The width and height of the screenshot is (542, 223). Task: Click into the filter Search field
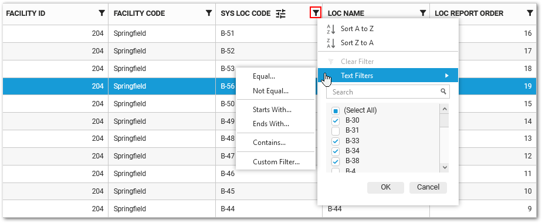(x=388, y=92)
